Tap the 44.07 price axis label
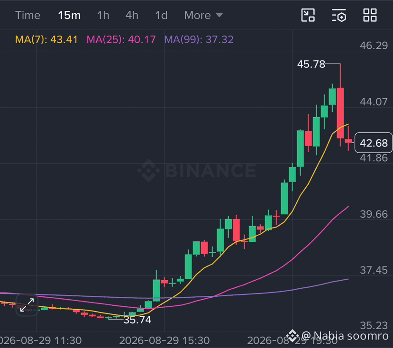The width and height of the screenshot is (393, 348). [374, 102]
